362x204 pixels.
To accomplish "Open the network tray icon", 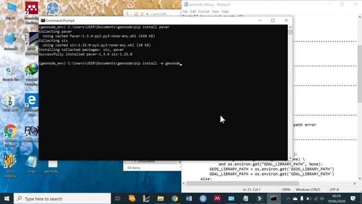I will (x=316, y=198).
